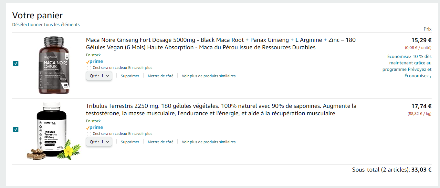Click En stock label under Tribulus Terrestris

[93, 121]
